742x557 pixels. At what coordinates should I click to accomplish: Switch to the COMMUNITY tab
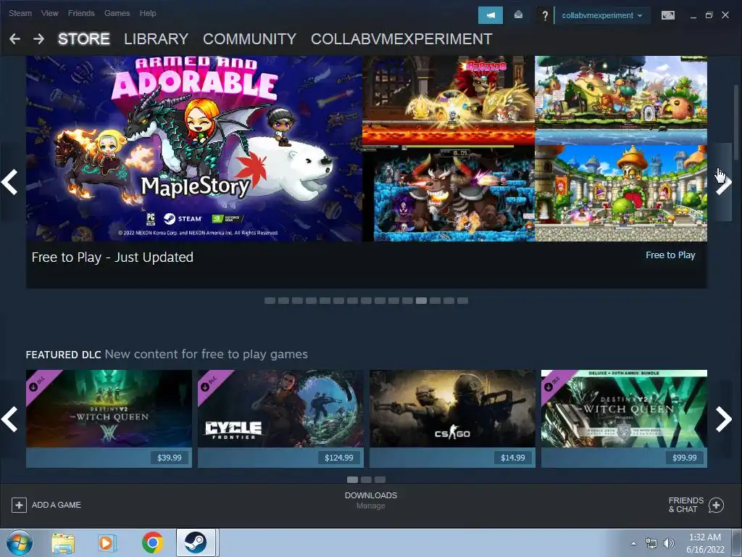249,39
